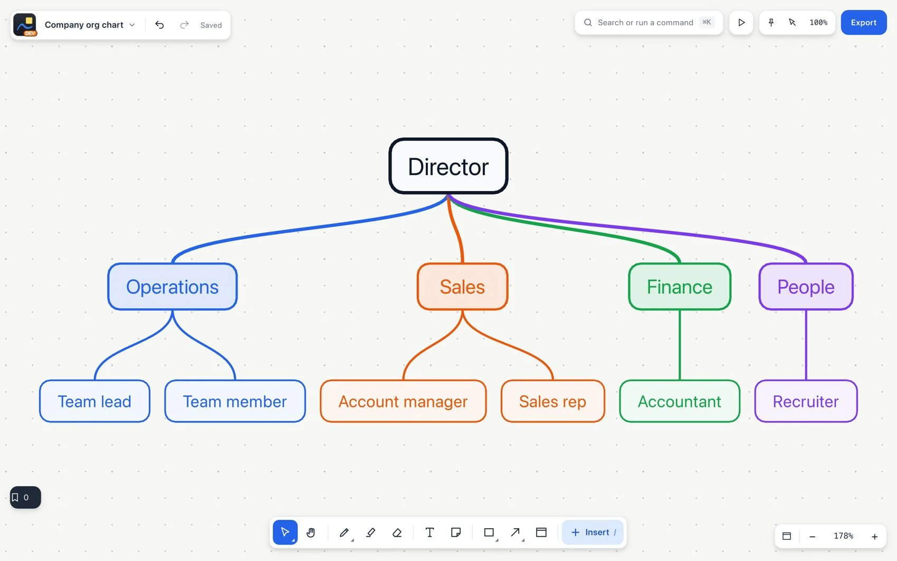Select the pointer/select tool
The width and height of the screenshot is (897, 561).
[285, 532]
